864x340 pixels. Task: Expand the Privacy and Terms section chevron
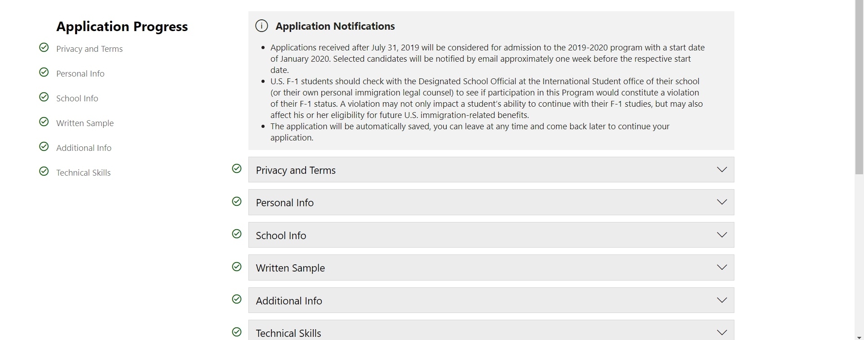[x=722, y=170]
